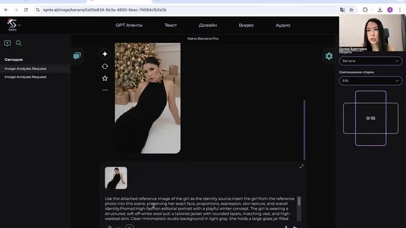Open the second Image Analysis Request chat

(36, 77)
